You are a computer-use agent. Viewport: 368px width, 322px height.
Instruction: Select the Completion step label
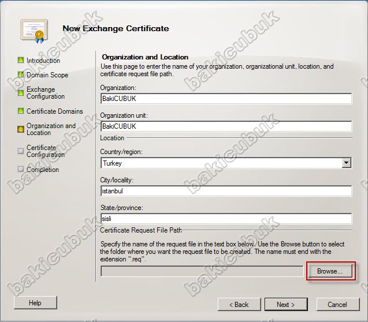43,170
